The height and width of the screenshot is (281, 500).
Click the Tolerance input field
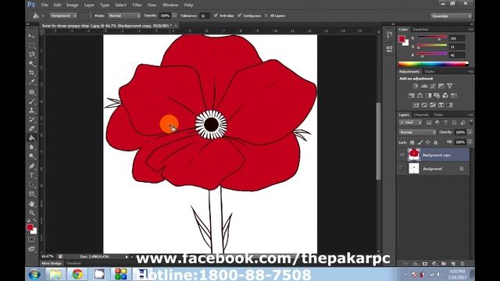tap(204, 16)
